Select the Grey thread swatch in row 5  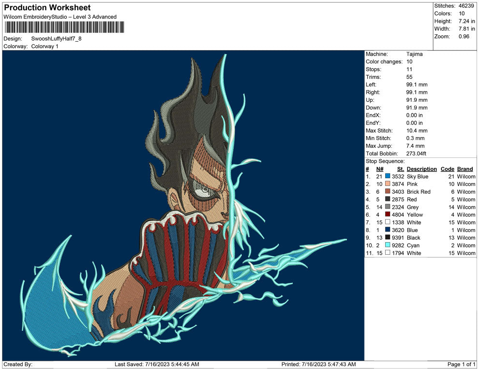point(388,207)
